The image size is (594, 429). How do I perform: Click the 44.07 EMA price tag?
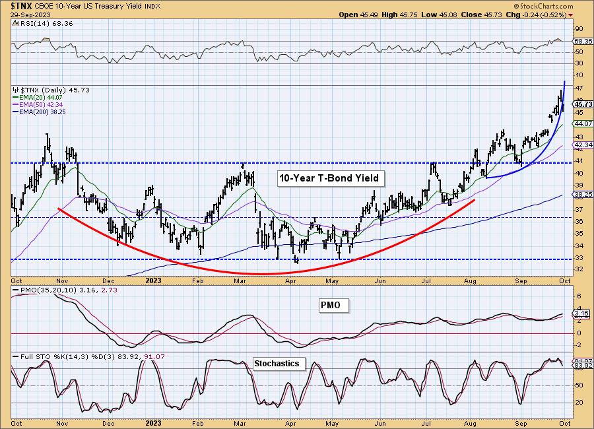[583, 123]
